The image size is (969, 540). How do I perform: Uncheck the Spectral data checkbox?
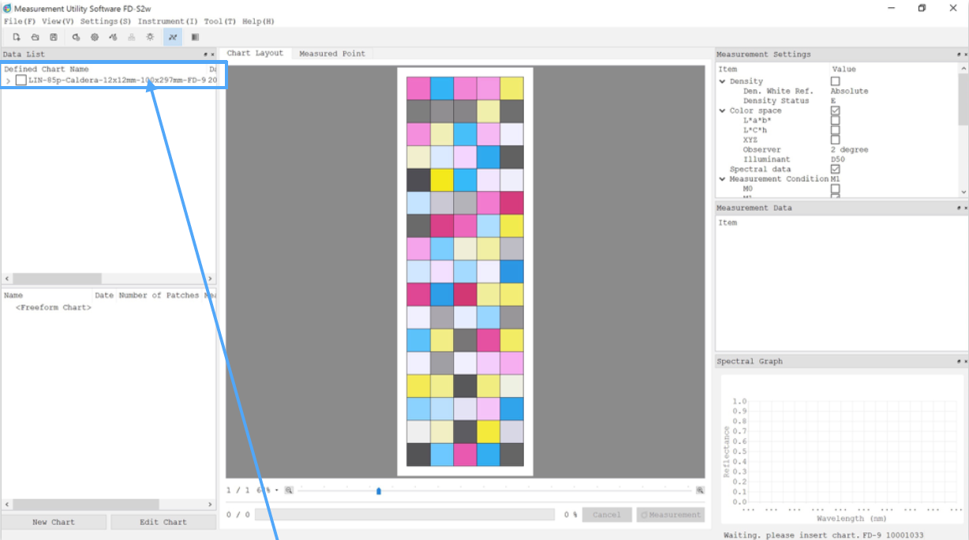[x=835, y=169]
